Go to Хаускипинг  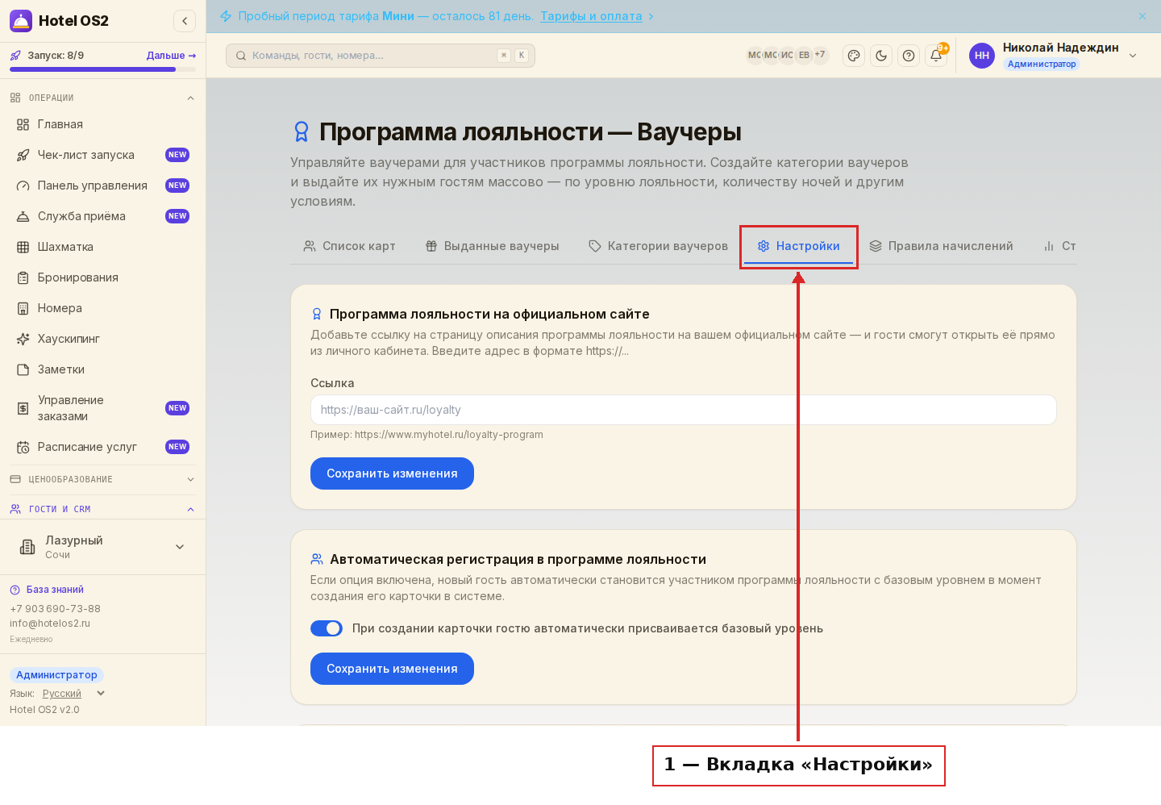tap(102, 339)
